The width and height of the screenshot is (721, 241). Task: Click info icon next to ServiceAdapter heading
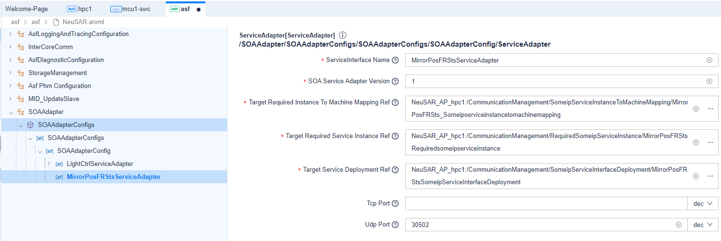click(x=343, y=36)
